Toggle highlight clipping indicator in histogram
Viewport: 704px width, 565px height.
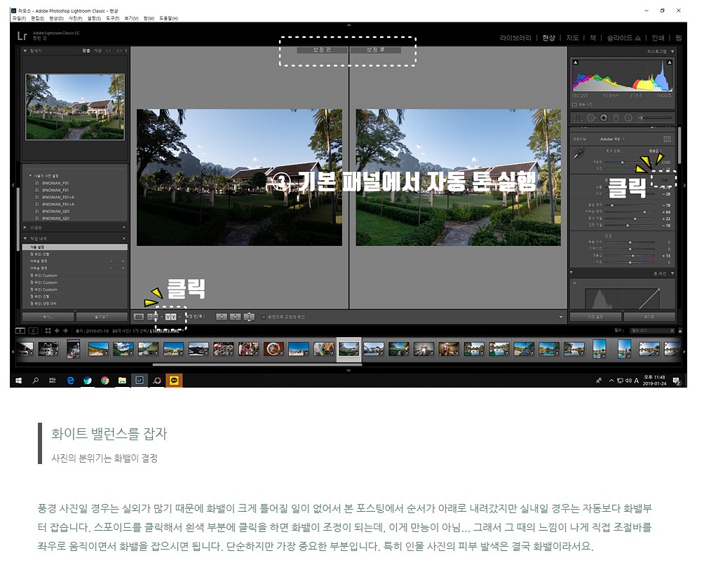tap(670, 62)
